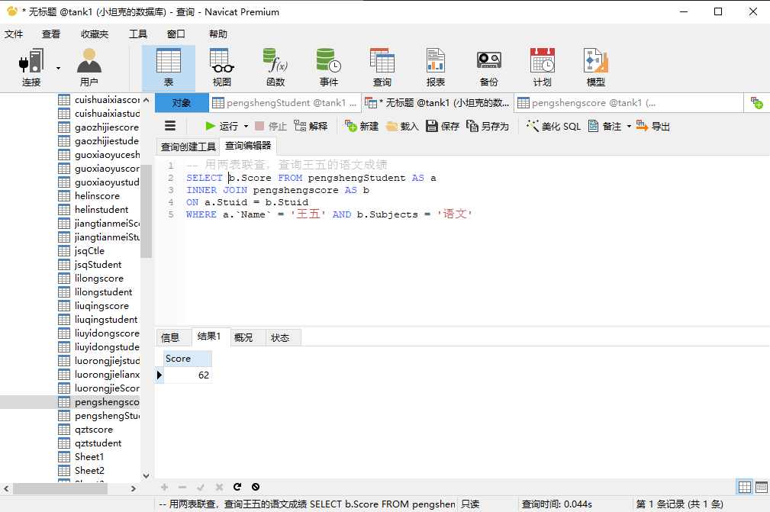Open the 帮助 menu
This screenshot has width=770, height=512.
pyautogui.click(x=218, y=34)
